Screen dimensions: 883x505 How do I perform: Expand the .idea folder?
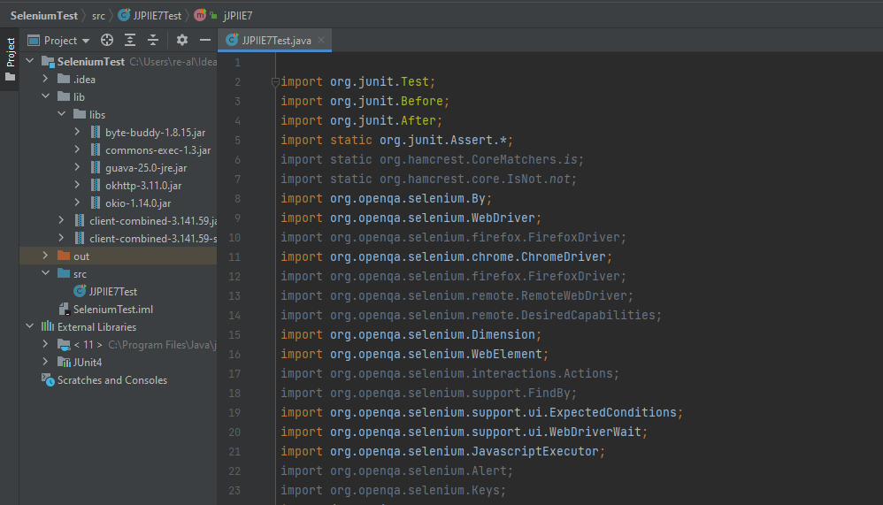point(46,79)
